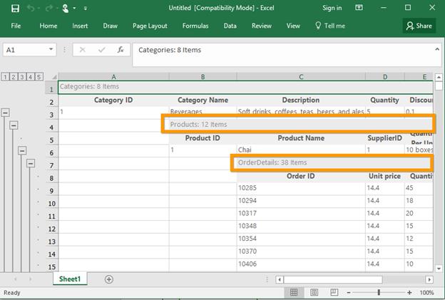Switch to Normal view icon
Viewport: 445px width, 300px height.
[294, 292]
